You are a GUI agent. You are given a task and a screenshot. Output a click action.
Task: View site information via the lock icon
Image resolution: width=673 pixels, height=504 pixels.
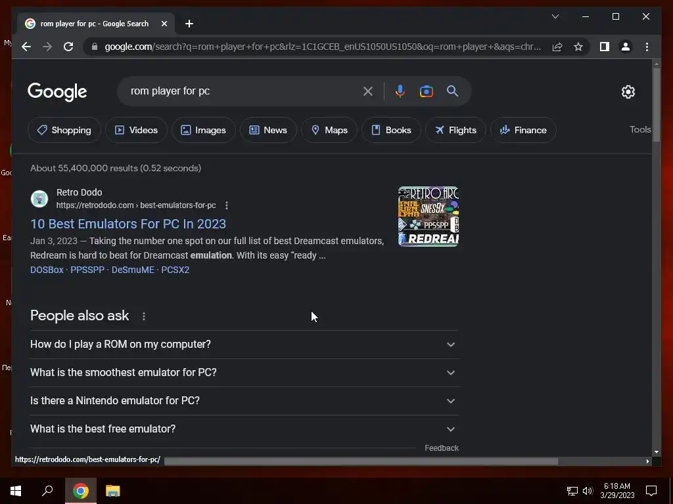pos(95,47)
